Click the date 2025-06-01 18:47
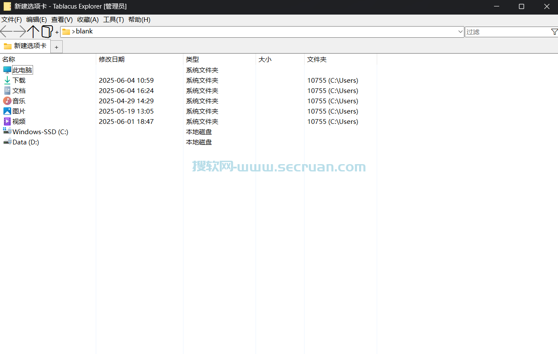Image resolution: width=558 pixels, height=354 pixels. click(126, 121)
